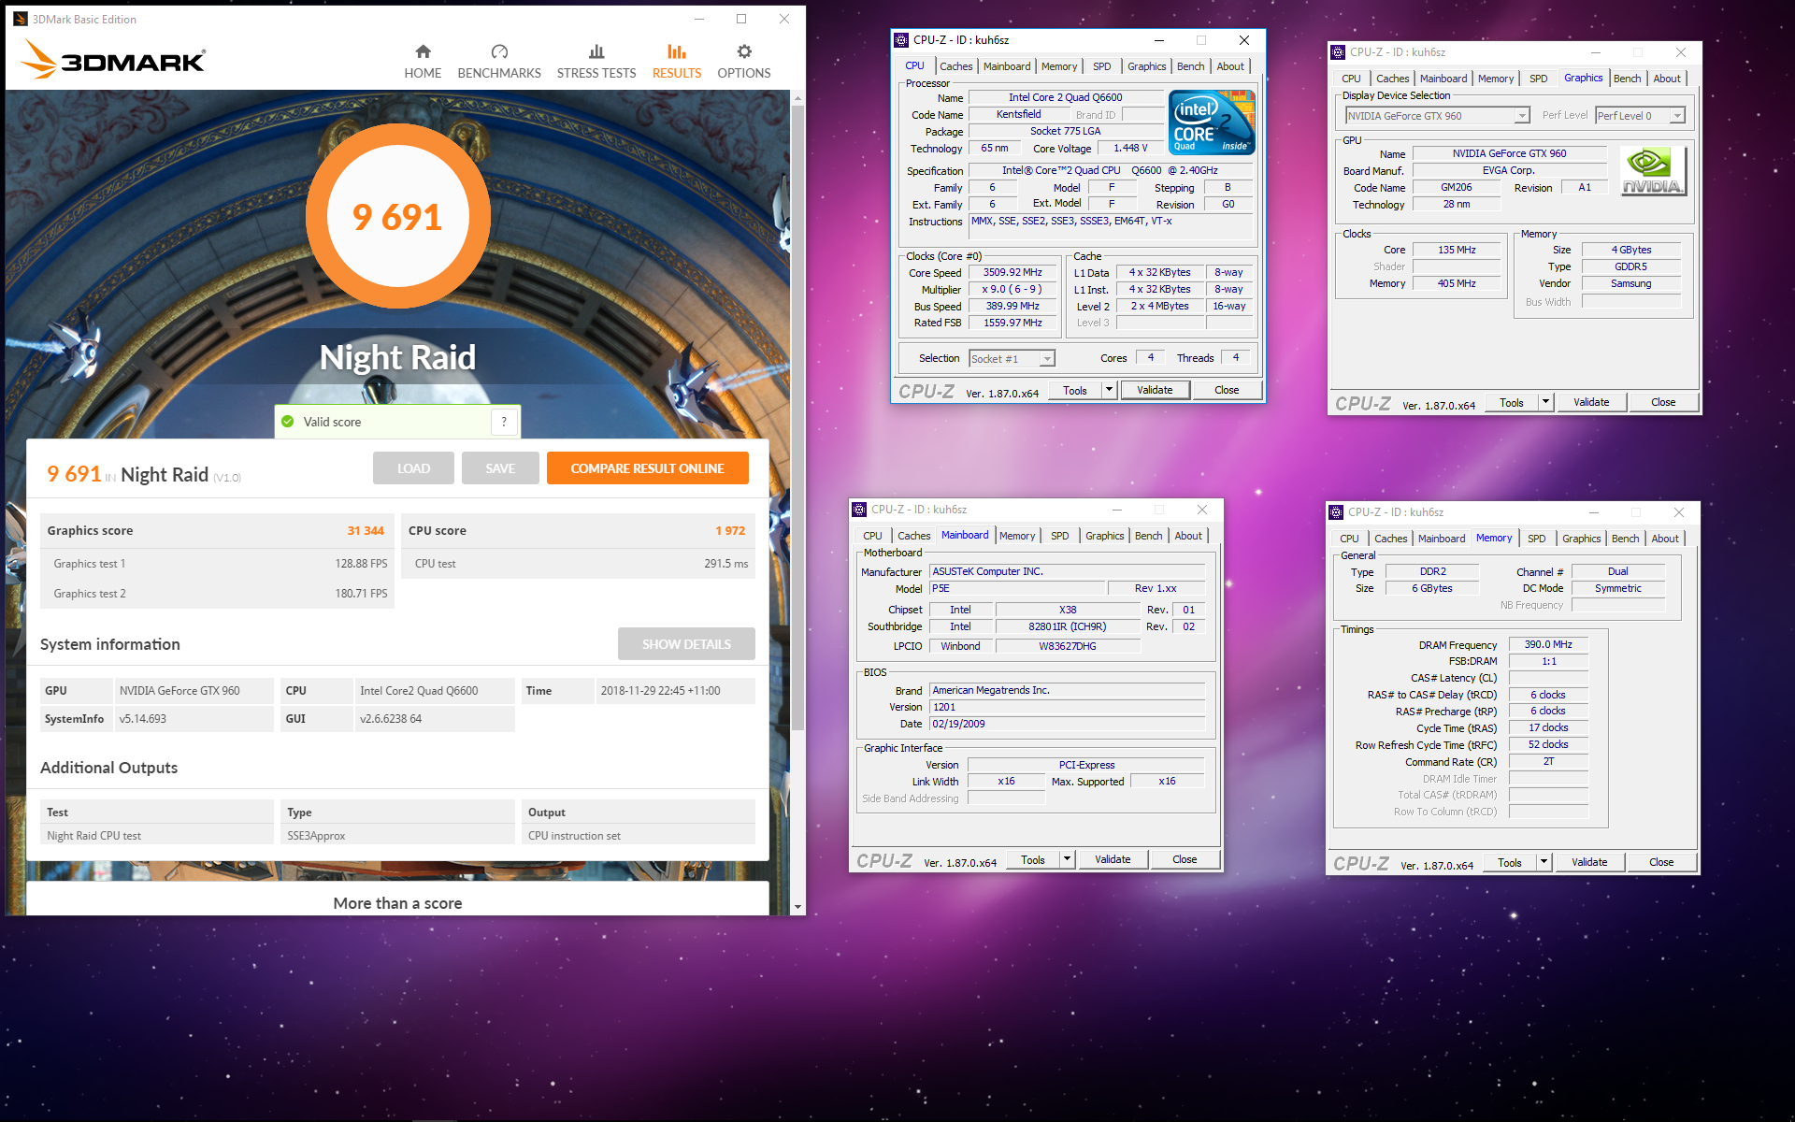Expand Tools arrow in CPU window
This screenshot has height=1122, width=1795.
click(1109, 390)
